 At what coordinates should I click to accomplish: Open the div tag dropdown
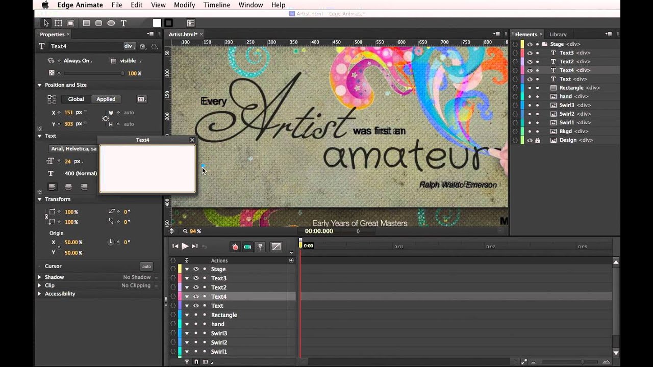[129, 46]
